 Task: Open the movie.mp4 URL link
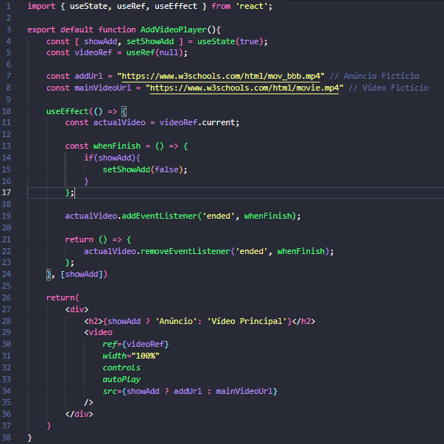click(244, 88)
